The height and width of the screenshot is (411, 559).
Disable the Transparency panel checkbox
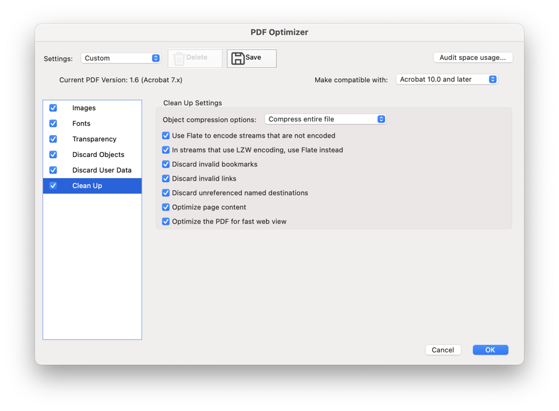point(53,139)
